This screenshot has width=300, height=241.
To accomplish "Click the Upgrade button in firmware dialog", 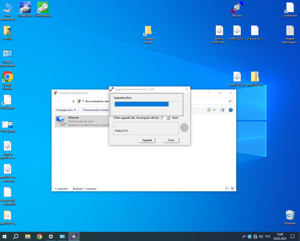I will point(147,140).
